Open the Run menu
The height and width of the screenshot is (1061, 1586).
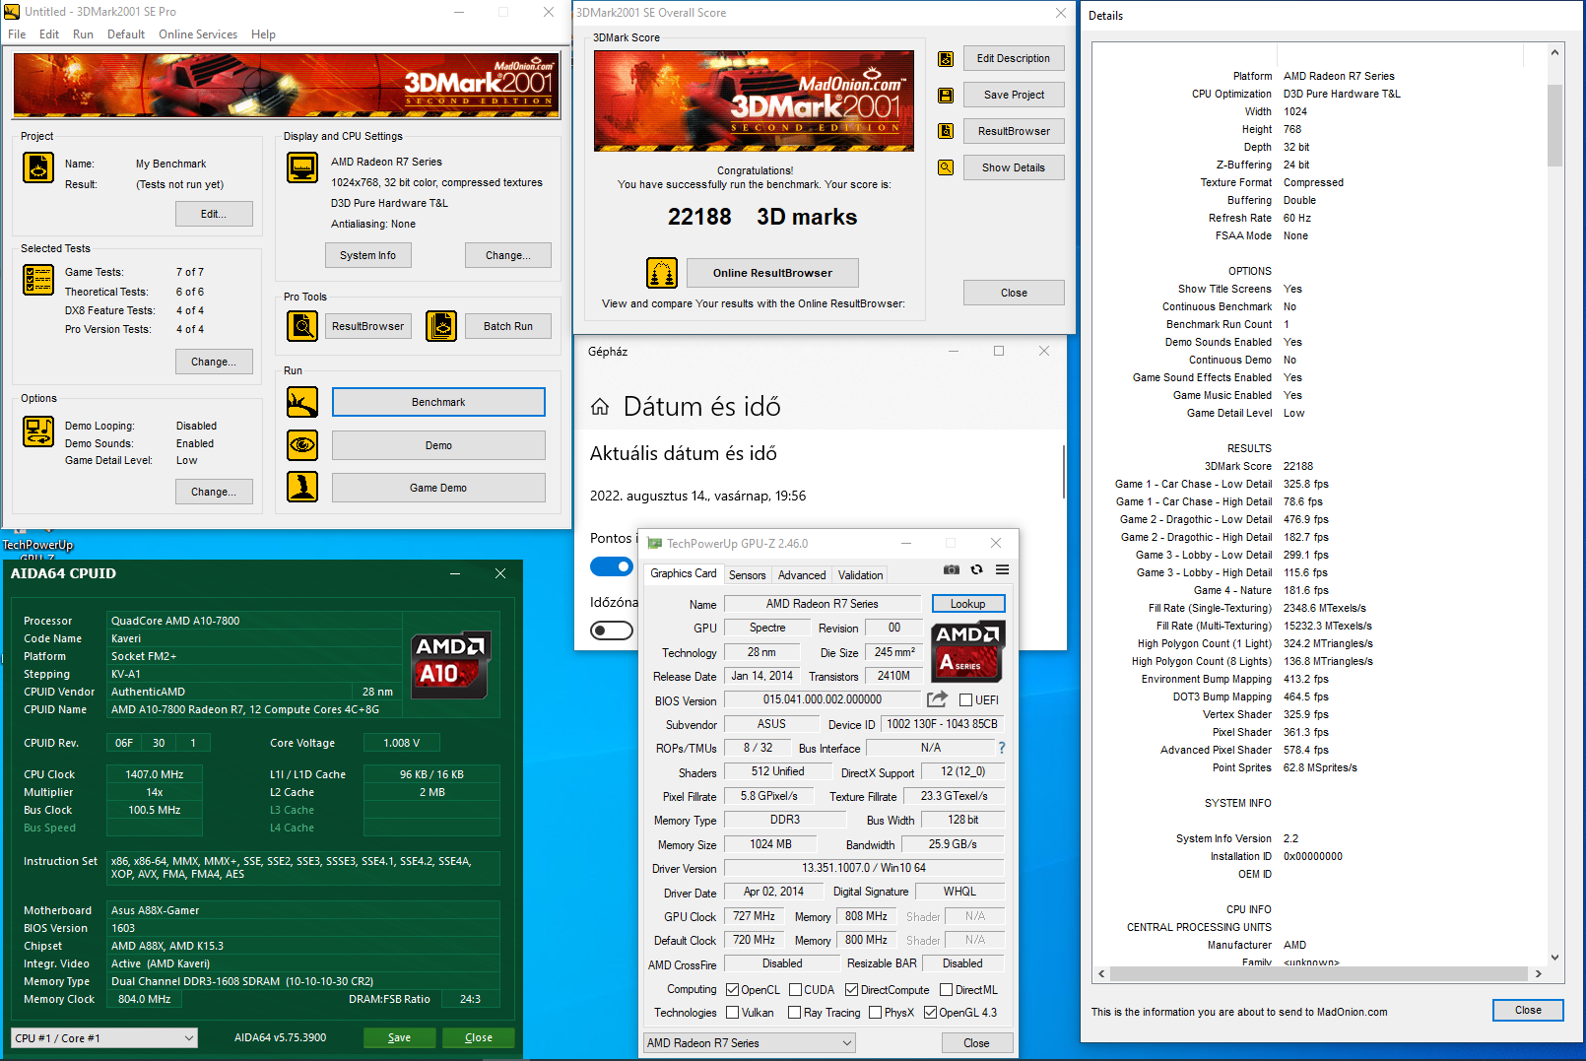[83, 34]
